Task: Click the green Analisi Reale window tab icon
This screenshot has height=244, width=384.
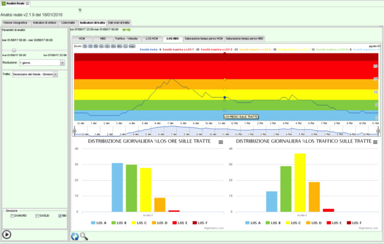Action: [3, 4]
